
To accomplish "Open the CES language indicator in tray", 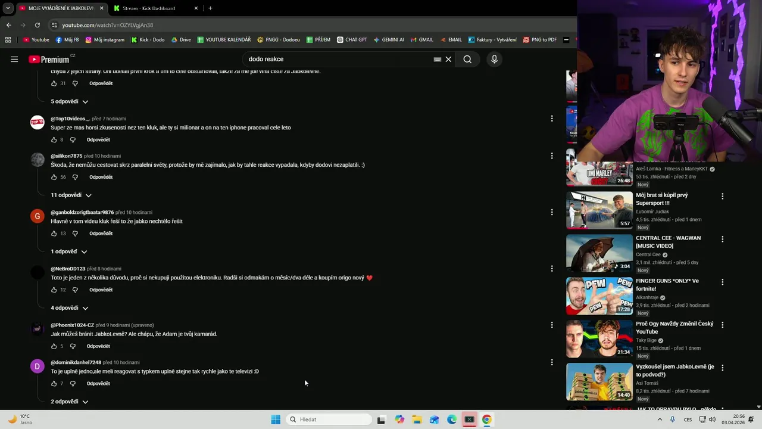I will [x=688, y=419].
